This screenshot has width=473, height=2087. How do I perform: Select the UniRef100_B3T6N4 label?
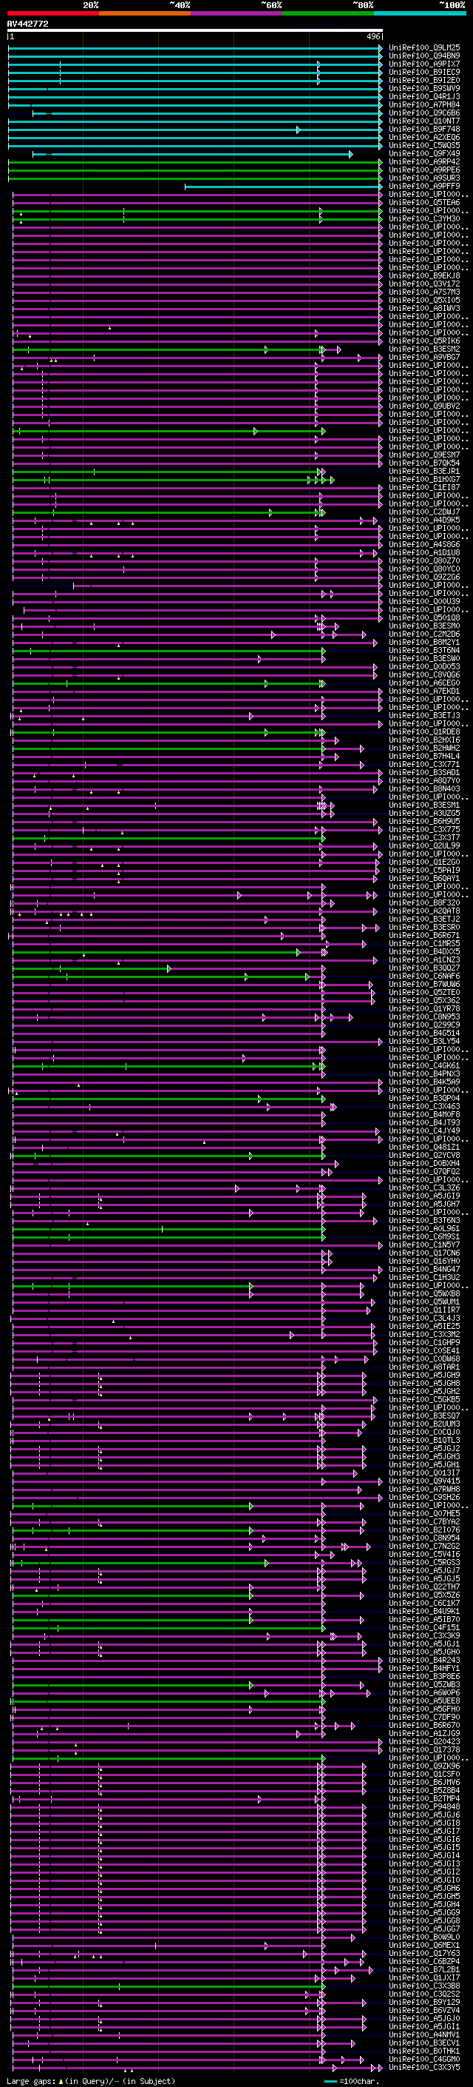pyautogui.click(x=424, y=651)
